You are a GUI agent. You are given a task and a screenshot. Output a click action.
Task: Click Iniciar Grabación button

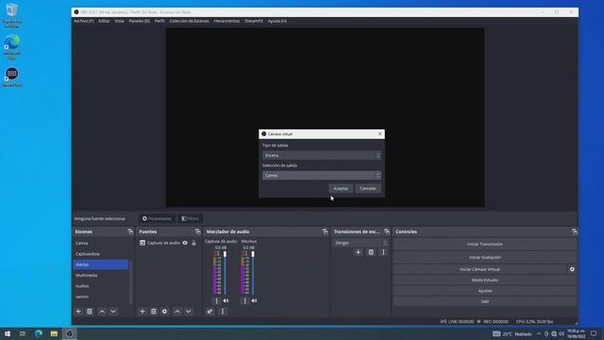[x=484, y=258]
